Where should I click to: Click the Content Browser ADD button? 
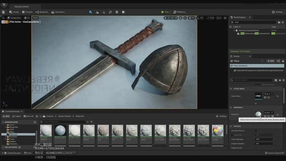tap(6, 116)
